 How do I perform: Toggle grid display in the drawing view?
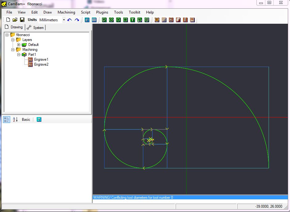(94, 20)
